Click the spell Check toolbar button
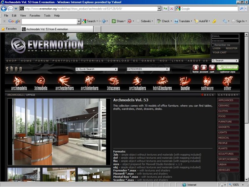The height and width of the screenshot is (187, 249). click(x=164, y=21)
